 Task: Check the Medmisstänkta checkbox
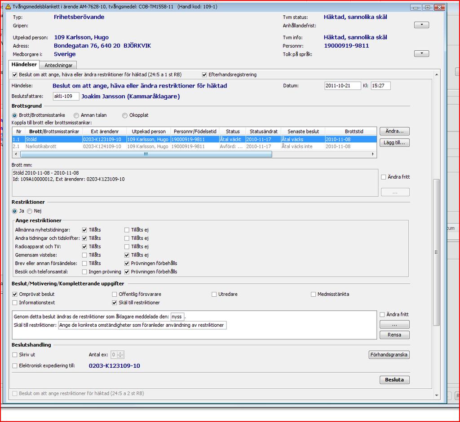coord(313,294)
